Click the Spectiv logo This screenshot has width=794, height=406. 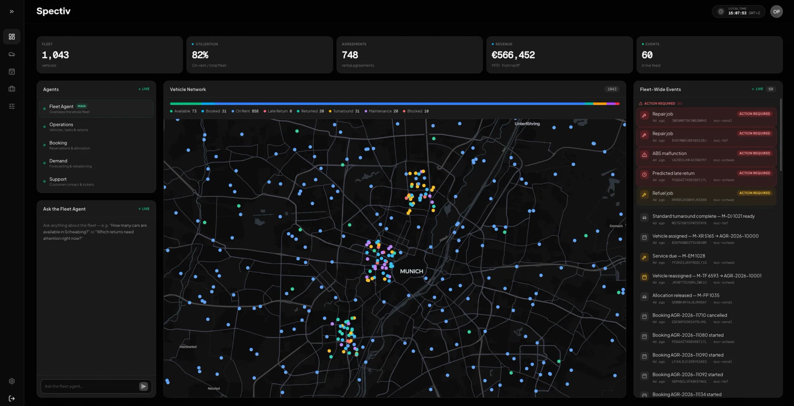pos(54,11)
